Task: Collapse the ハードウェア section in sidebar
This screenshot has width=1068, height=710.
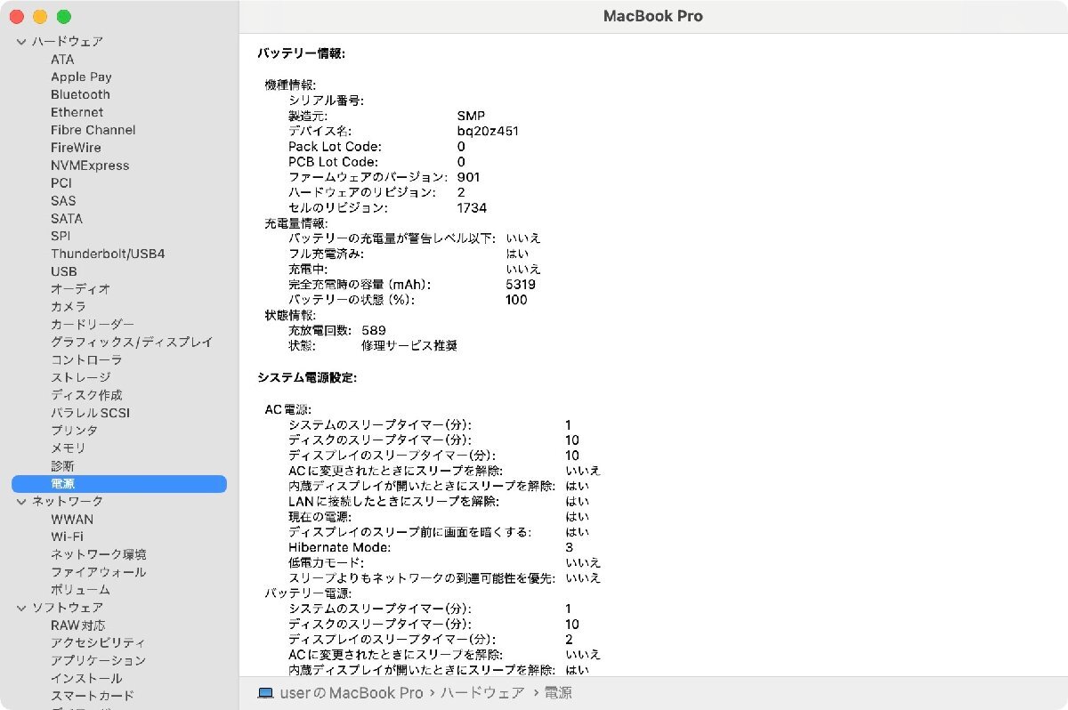Action: (x=21, y=42)
